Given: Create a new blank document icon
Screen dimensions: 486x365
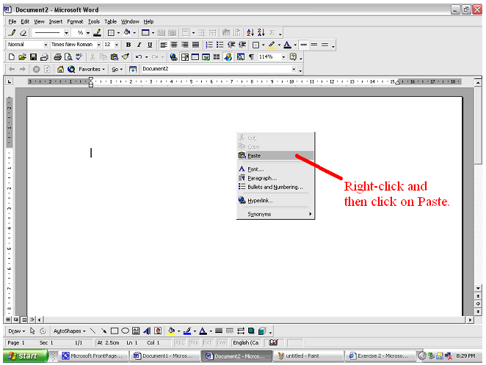Looking at the screenshot, I should (x=12, y=57).
